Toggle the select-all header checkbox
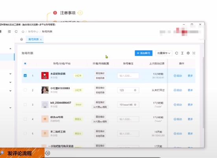This screenshot has width=217, height=158. pos(25,64)
